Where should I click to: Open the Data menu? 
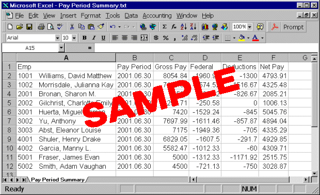[x=131, y=15]
